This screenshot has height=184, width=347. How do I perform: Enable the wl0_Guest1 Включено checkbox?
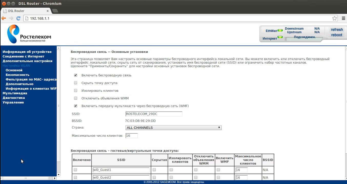pos(75,170)
